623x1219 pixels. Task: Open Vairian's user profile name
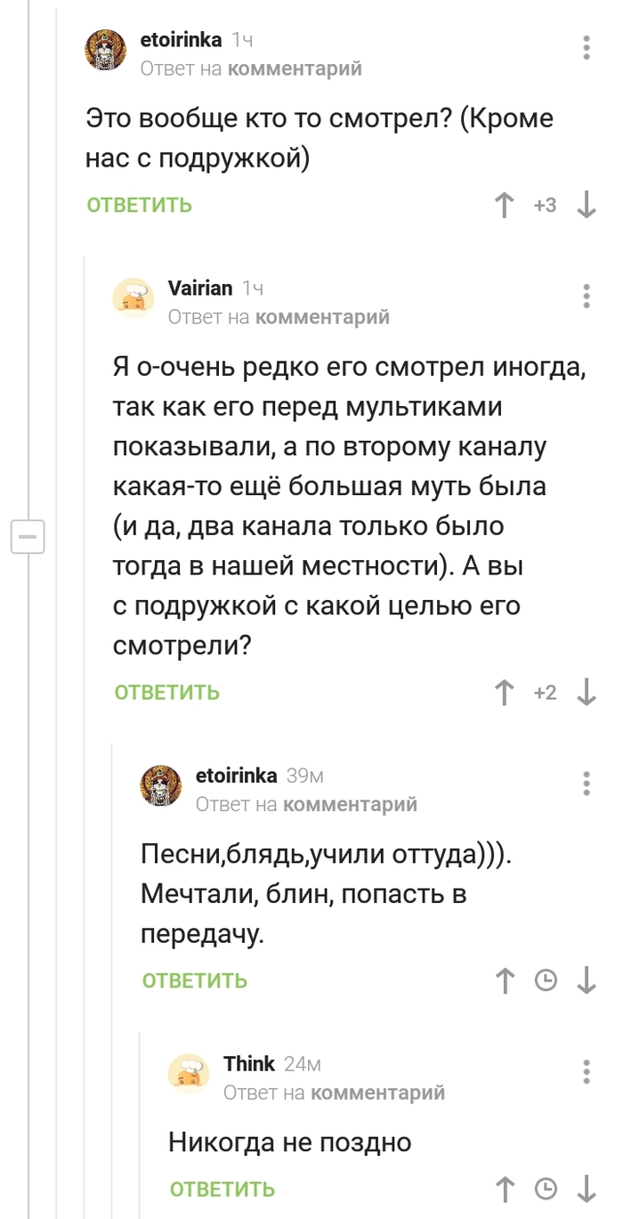coord(200,288)
